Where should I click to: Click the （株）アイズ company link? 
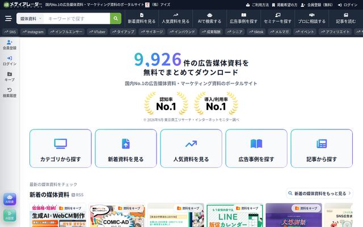tap(158, 5)
